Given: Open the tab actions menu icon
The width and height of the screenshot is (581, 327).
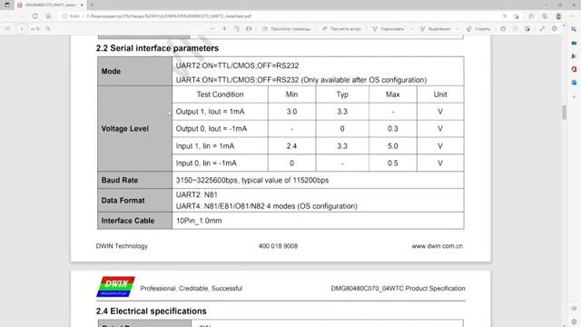Looking at the screenshot, I should click(x=7, y=5).
